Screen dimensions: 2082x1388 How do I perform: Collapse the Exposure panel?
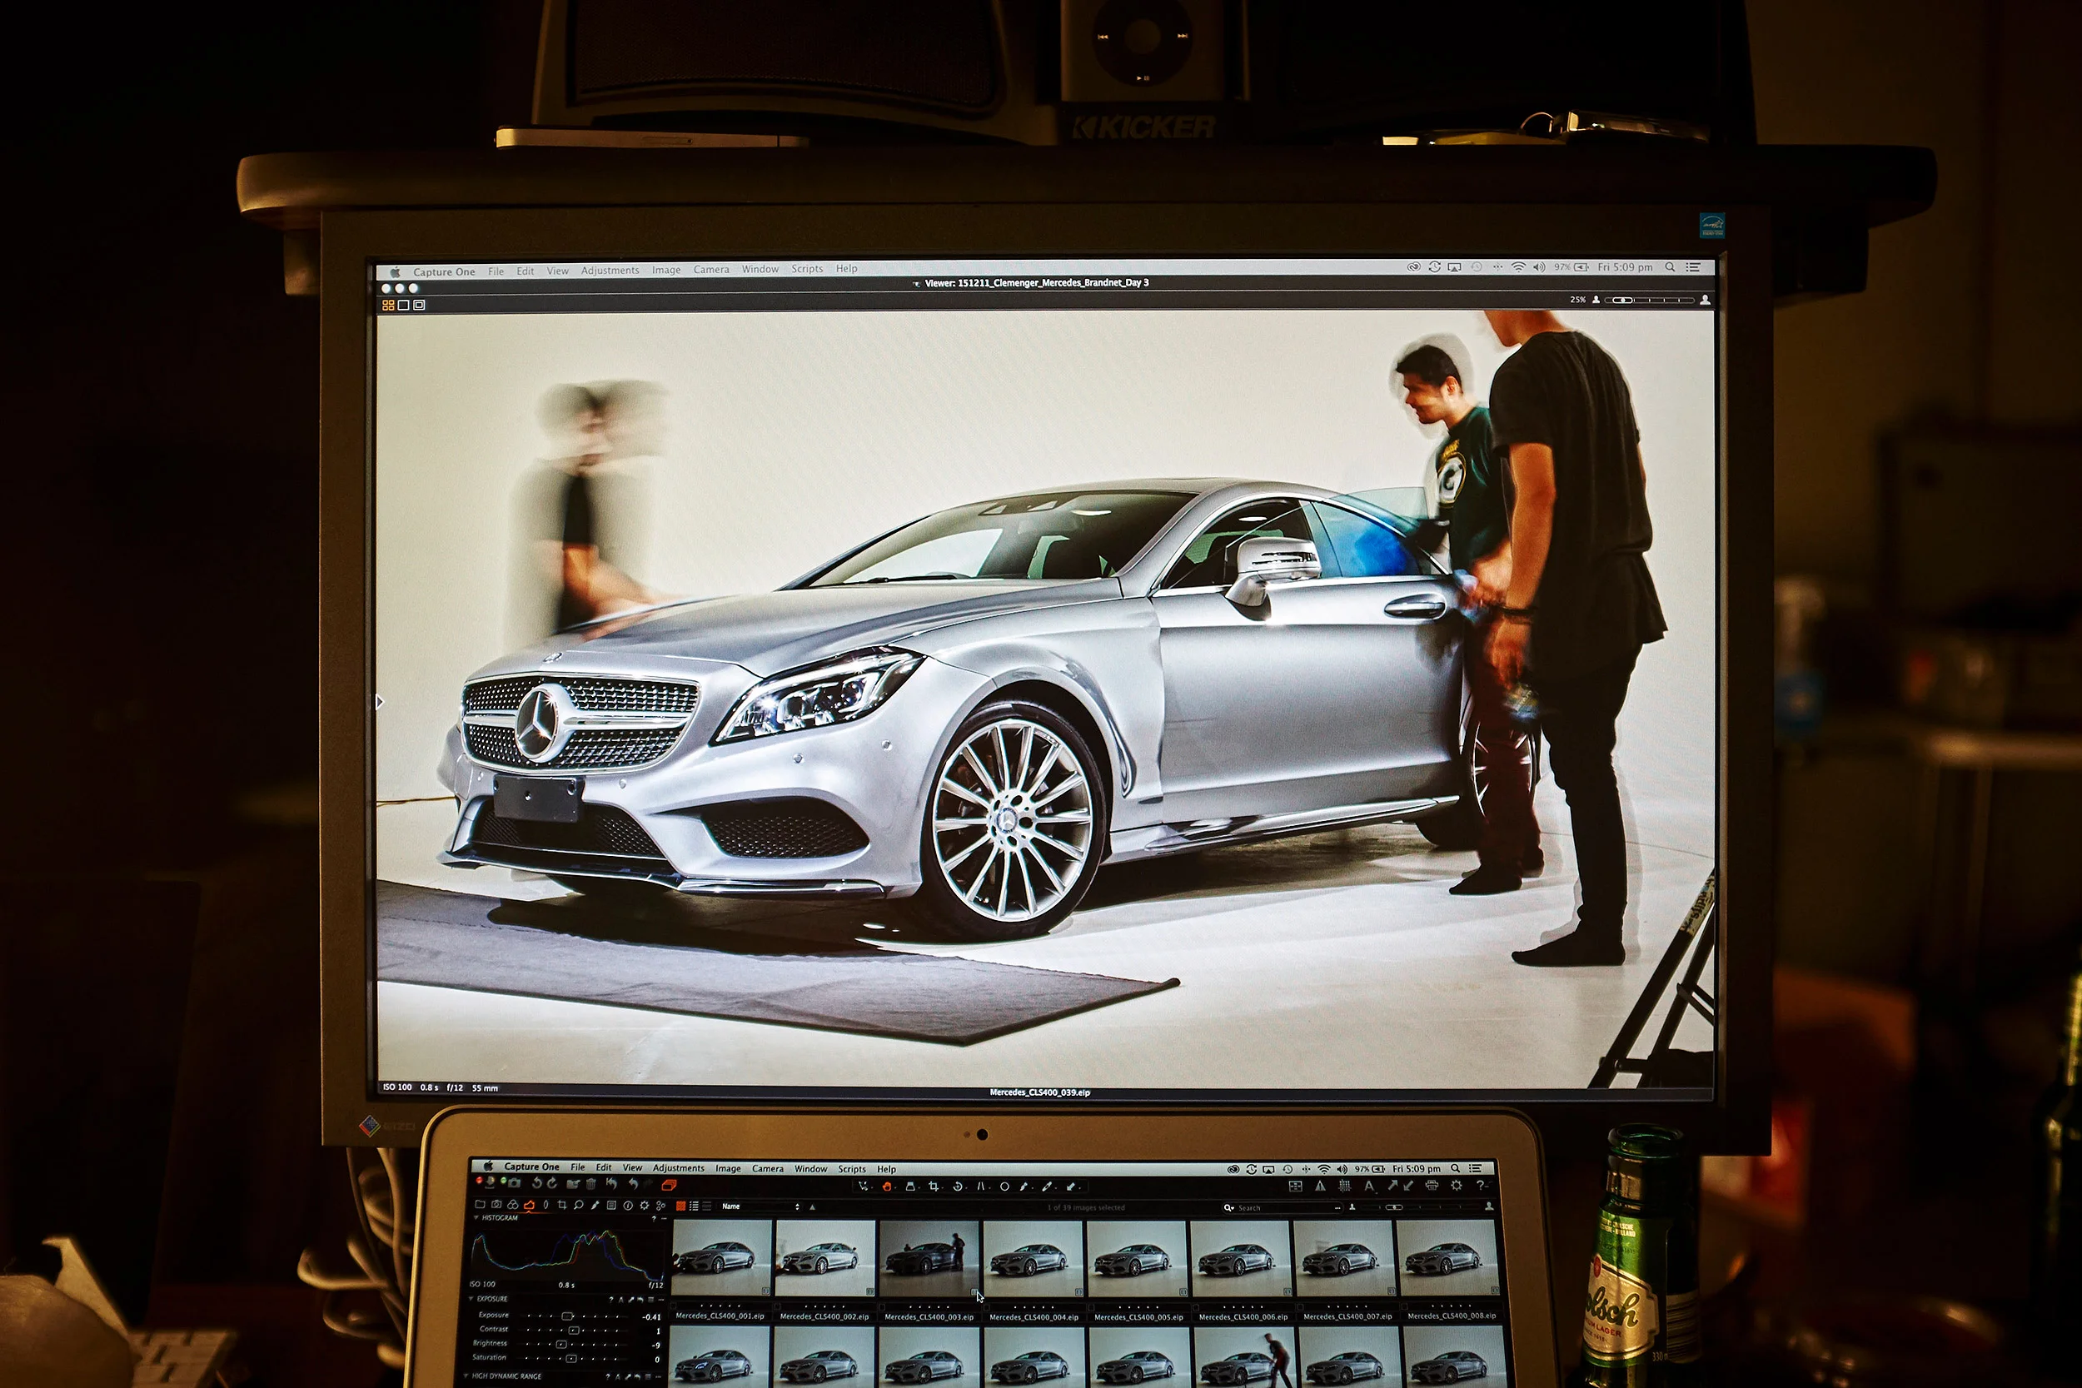click(471, 1300)
